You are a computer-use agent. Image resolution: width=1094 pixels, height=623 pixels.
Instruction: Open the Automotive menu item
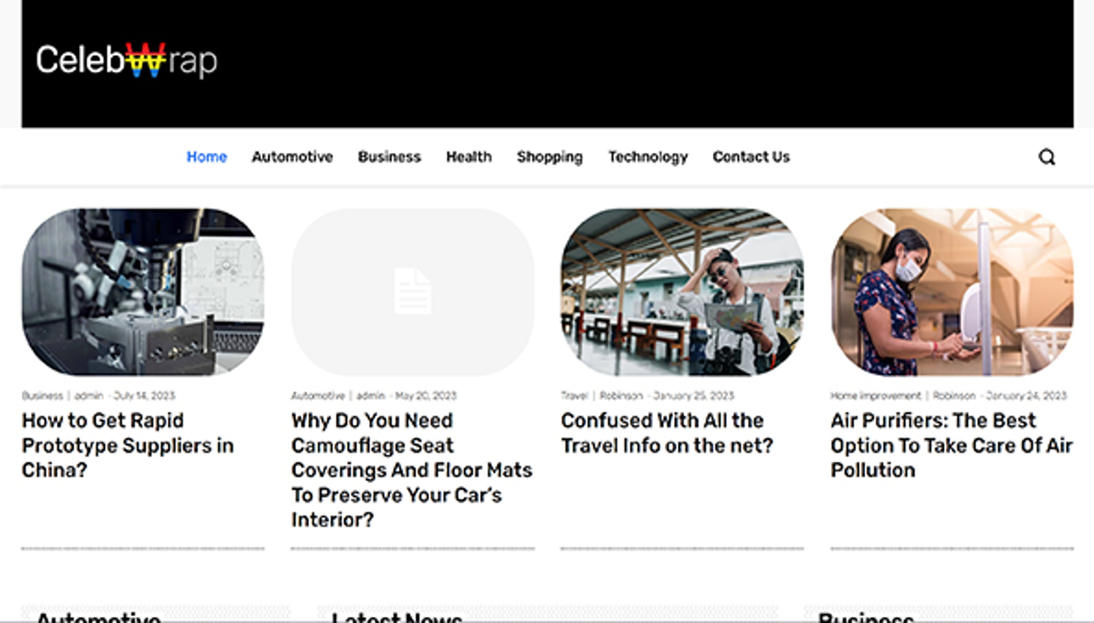(x=292, y=157)
